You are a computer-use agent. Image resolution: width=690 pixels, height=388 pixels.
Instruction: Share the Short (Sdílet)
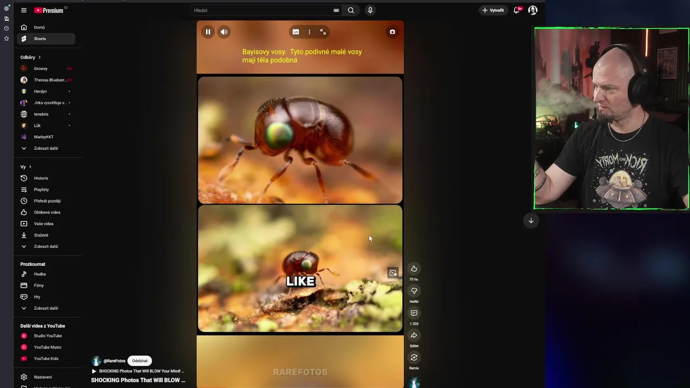(414, 335)
